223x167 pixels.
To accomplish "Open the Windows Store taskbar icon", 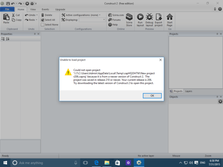I will click(117, 163).
